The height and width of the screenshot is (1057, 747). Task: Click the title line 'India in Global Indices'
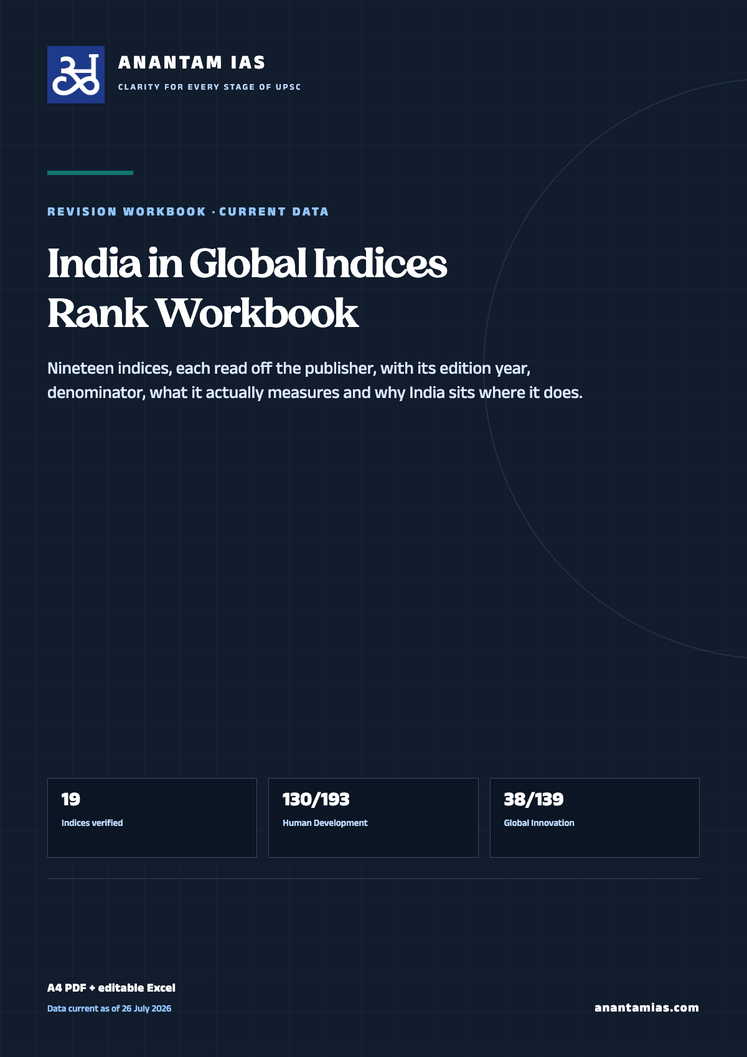pos(247,263)
